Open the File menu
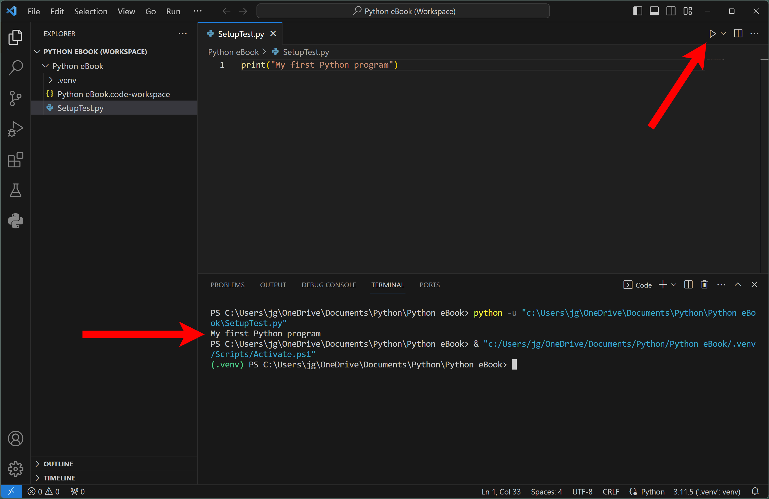 click(x=34, y=11)
